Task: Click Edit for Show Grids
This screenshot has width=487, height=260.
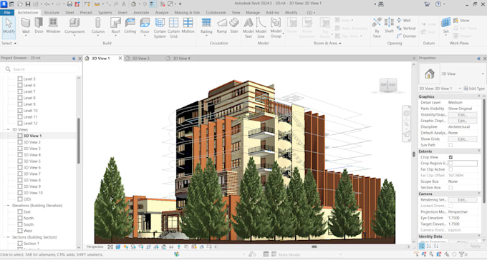Action: tap(463, 139)
